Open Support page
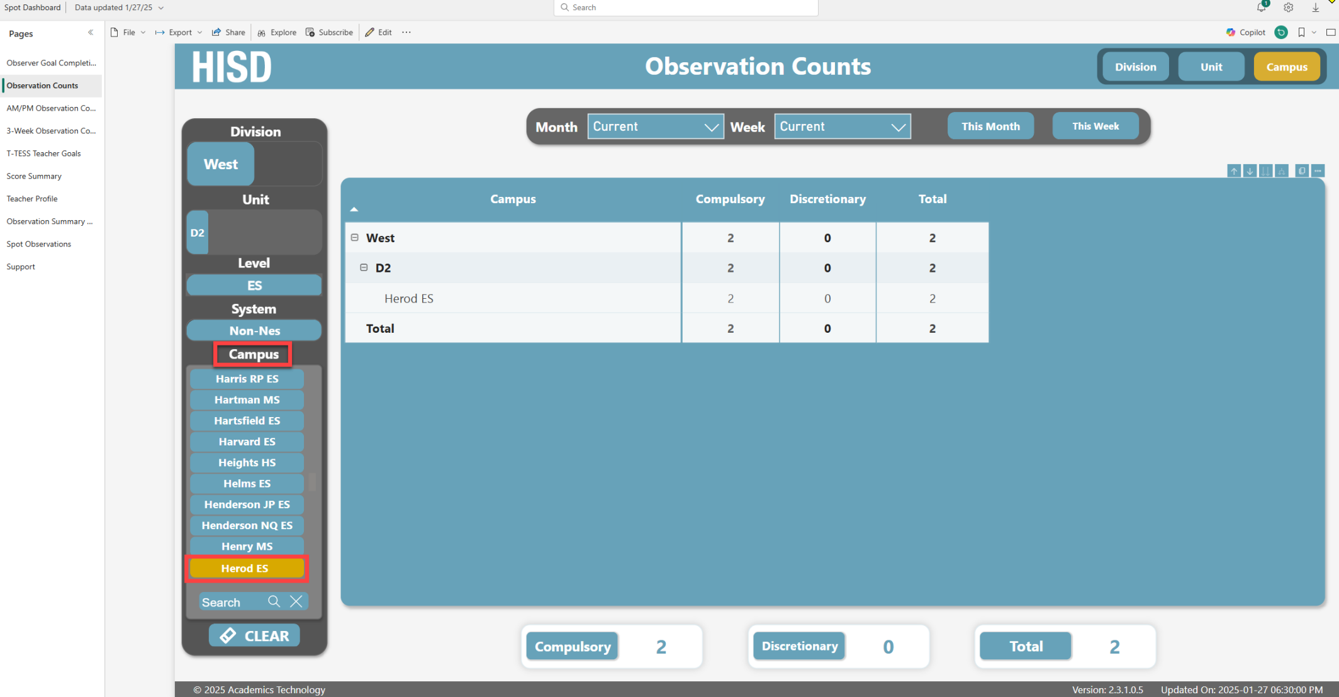The image size is (1339, 697). (x=52, y=267)
